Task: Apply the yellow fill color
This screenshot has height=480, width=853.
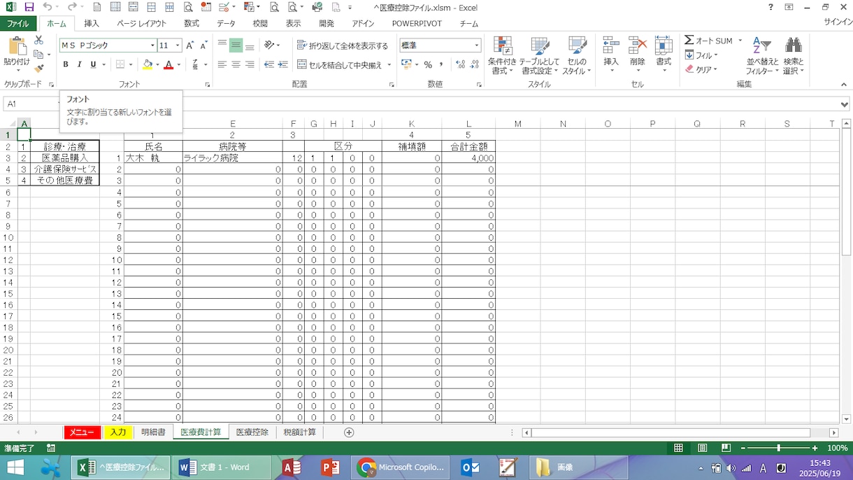Action: (x=147, y=64)
